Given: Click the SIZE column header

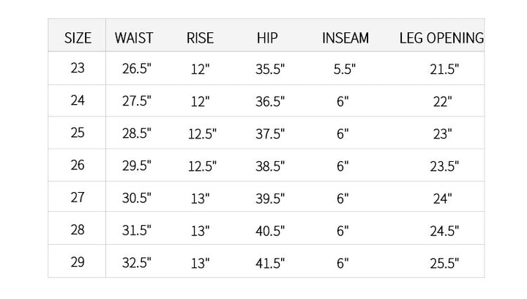Looking at the screenshot, I should click(78, 37).
